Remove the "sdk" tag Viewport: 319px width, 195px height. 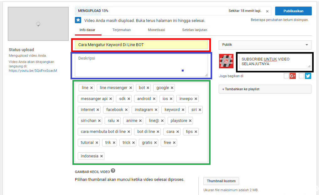click(x=129, y=99)
